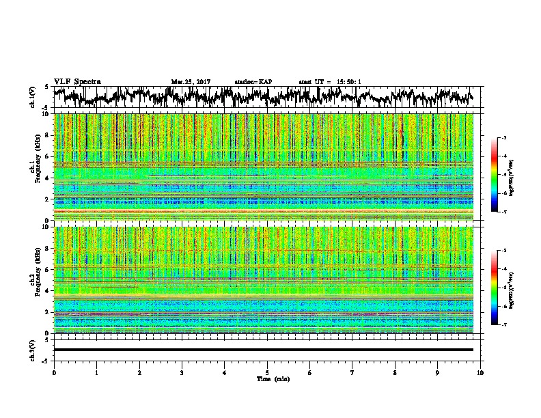Click the ch.3 flat black signal line

point(264,350)
